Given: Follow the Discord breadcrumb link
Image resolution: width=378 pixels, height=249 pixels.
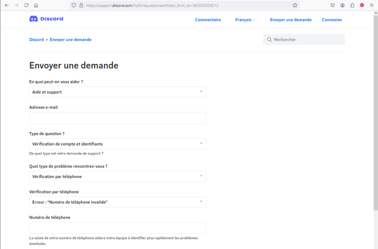Looking at the screenshot, I should point(36,39).
